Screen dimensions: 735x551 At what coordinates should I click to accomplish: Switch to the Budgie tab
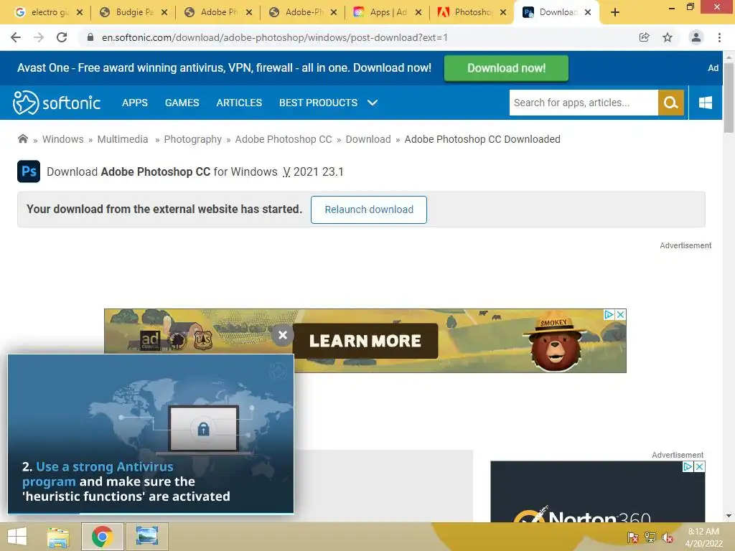click(134, 12)
